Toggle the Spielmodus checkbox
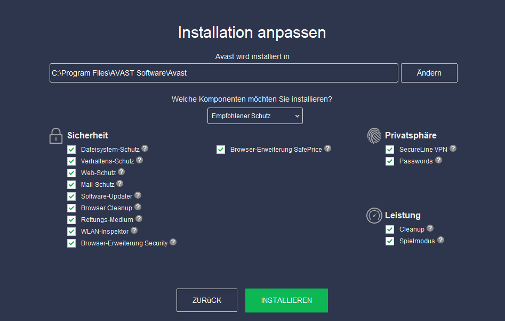Viewport: 505px width, 321px height. coord(390,241)
